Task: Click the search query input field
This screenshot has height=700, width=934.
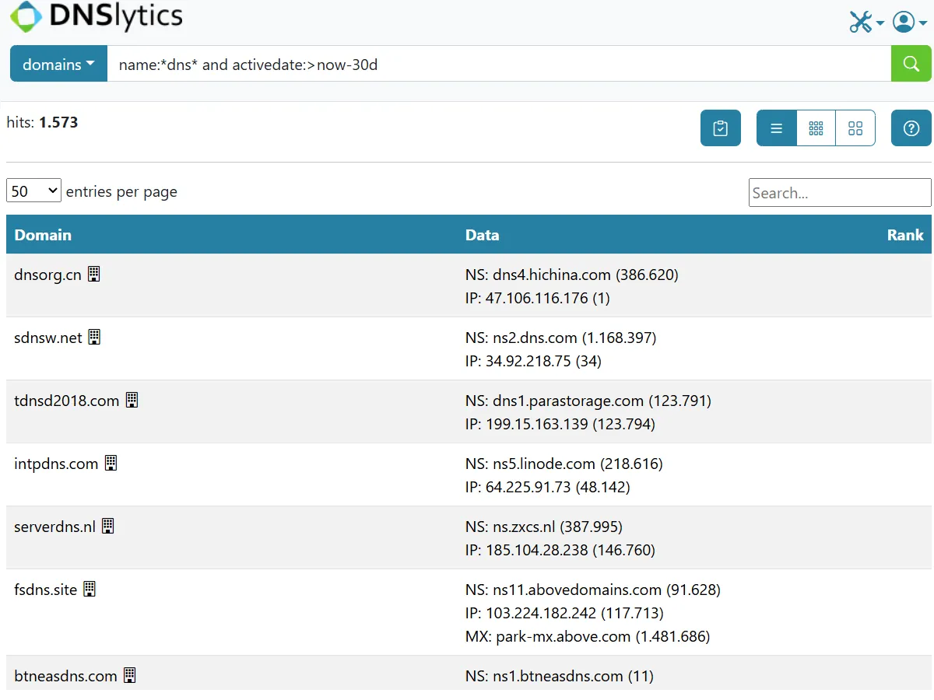Action: point(499,64)
